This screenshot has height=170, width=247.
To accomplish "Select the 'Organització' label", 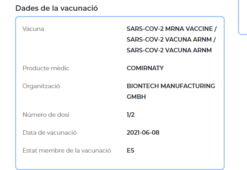I will [41, 86].
